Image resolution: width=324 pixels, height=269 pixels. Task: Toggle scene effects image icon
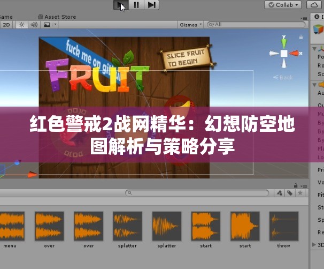pyautogui.click(x=47, y=25)
